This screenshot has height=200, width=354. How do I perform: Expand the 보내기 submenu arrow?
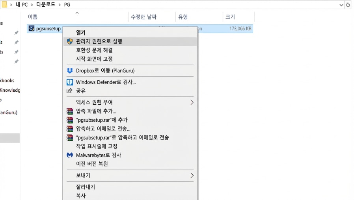pos(192,176)
